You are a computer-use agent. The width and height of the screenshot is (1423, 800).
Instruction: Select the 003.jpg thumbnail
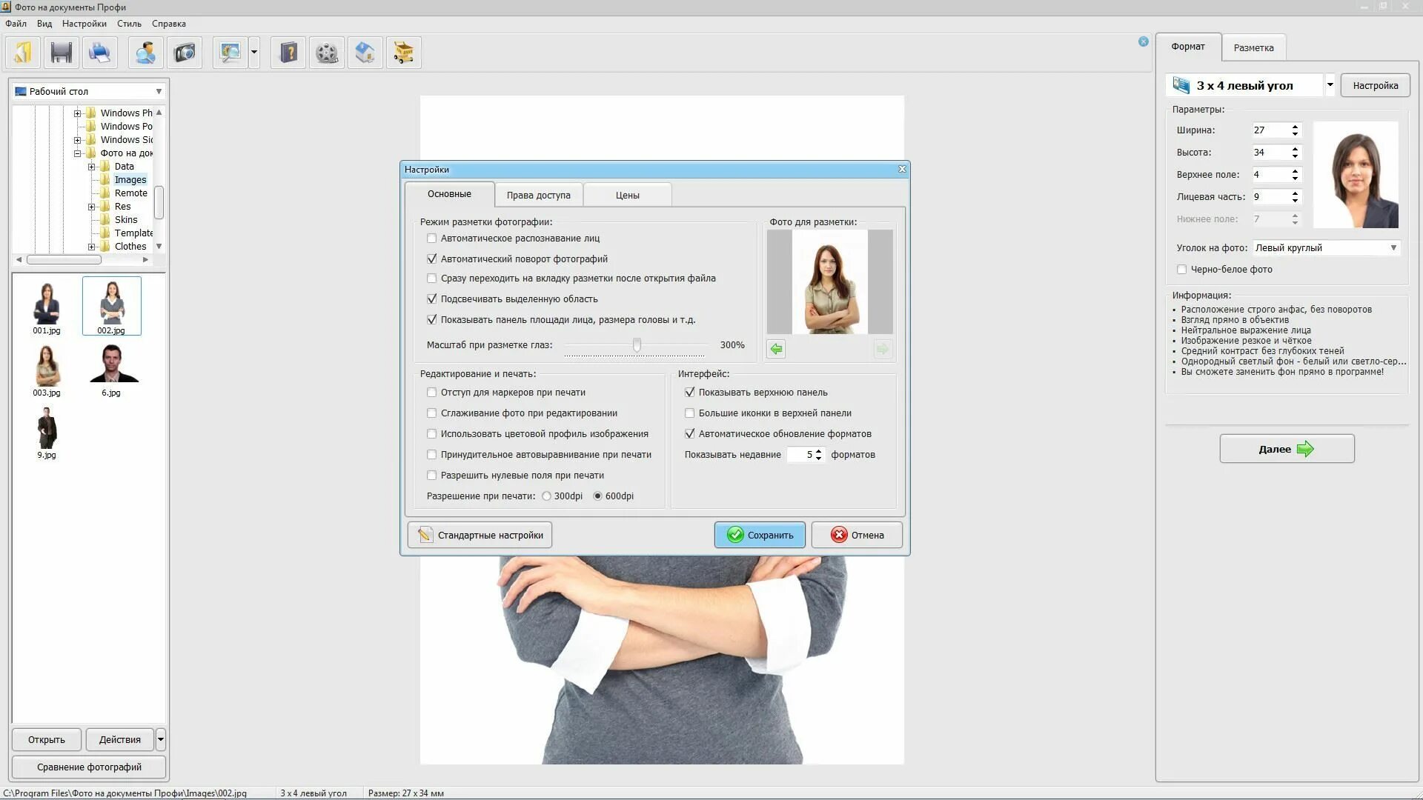point(47,368)
